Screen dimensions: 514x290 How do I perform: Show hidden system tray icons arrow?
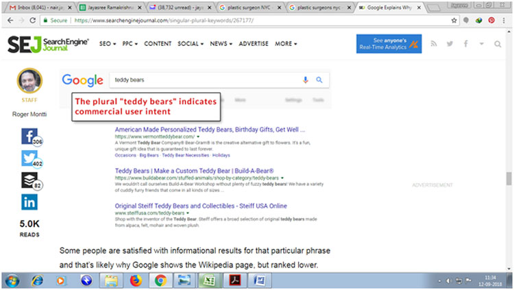439,281
